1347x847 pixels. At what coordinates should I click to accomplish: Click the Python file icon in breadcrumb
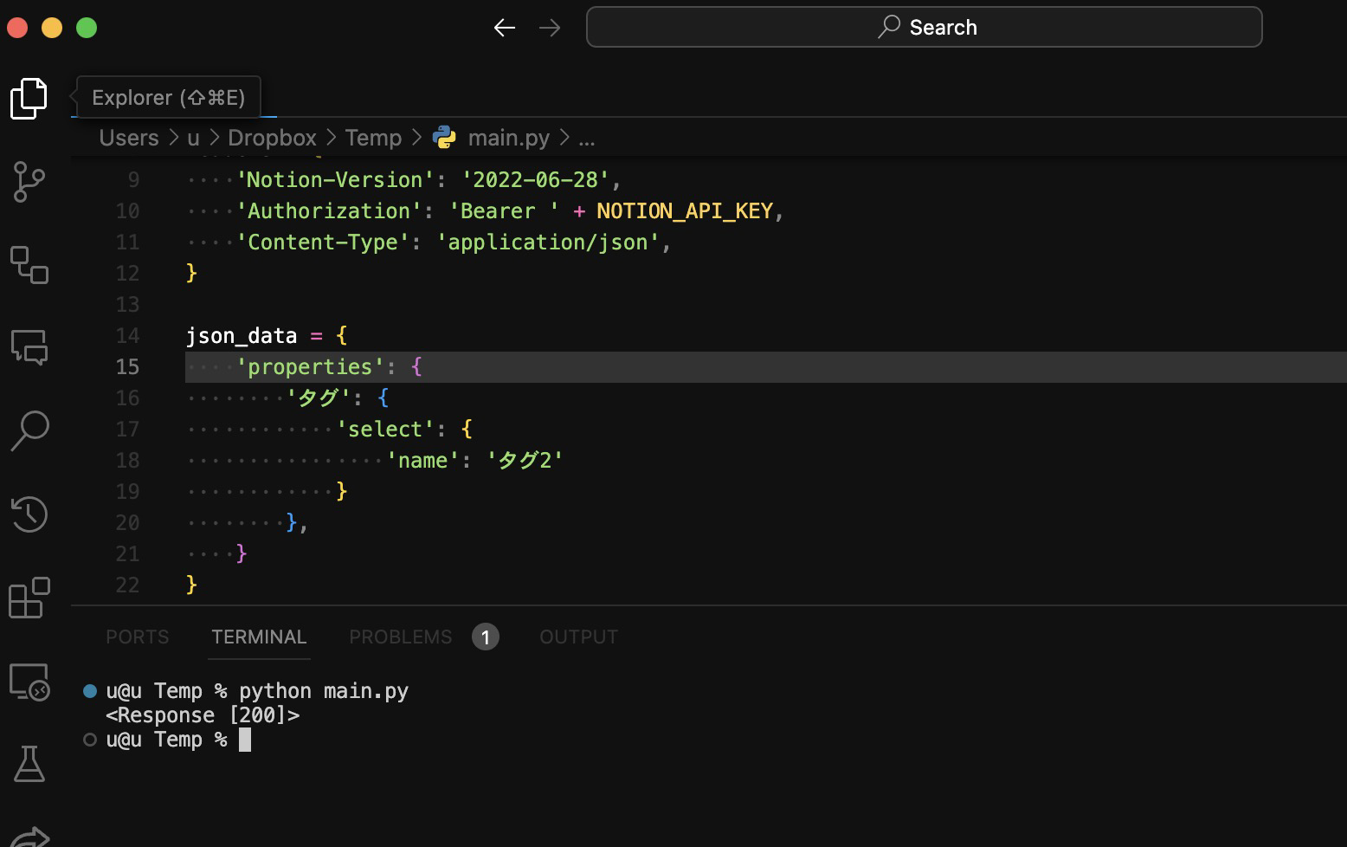[x=444, y=138]
